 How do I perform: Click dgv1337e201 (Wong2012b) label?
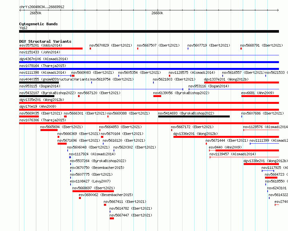coord(226,79)
